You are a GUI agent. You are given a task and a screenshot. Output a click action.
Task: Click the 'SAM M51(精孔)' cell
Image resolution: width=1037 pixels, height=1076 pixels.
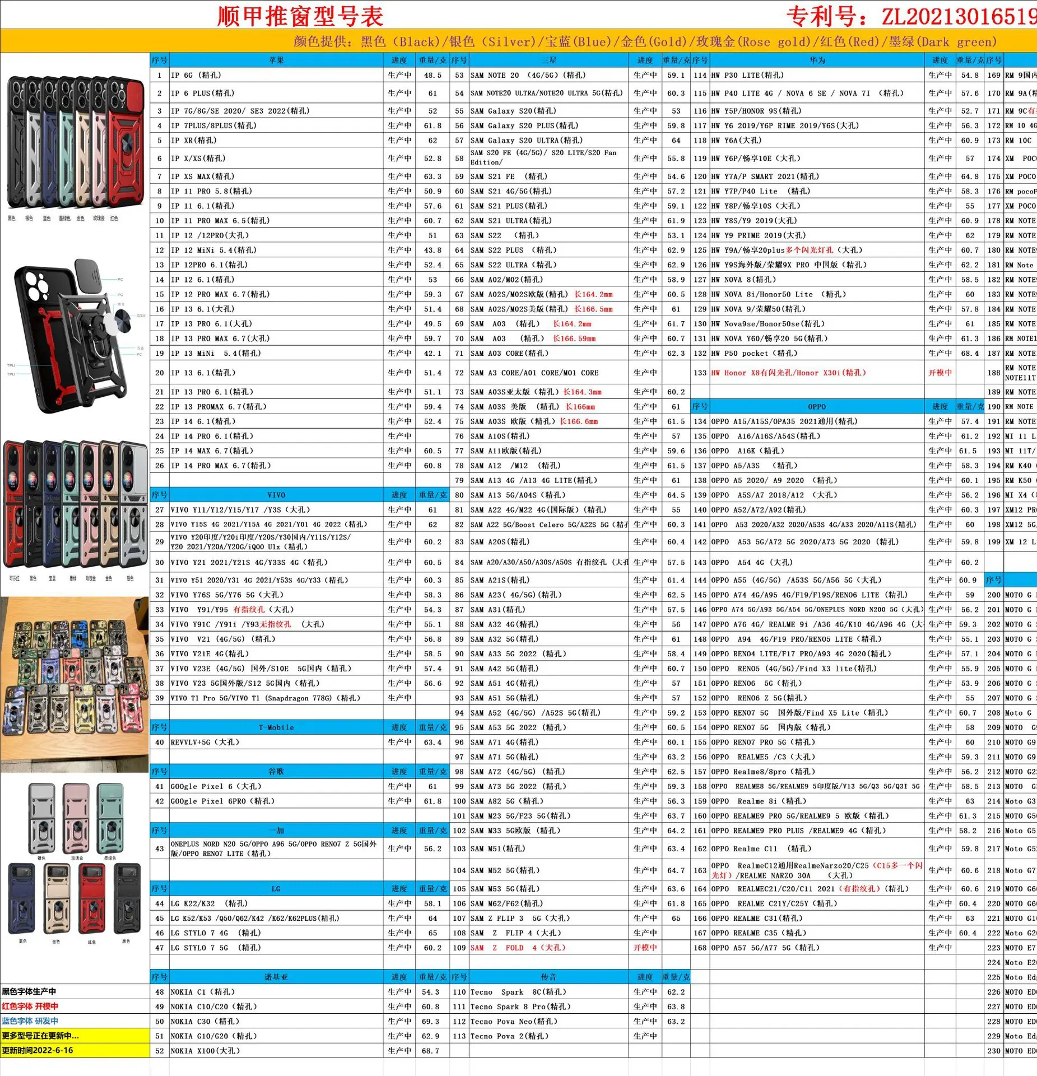[548, 848]
